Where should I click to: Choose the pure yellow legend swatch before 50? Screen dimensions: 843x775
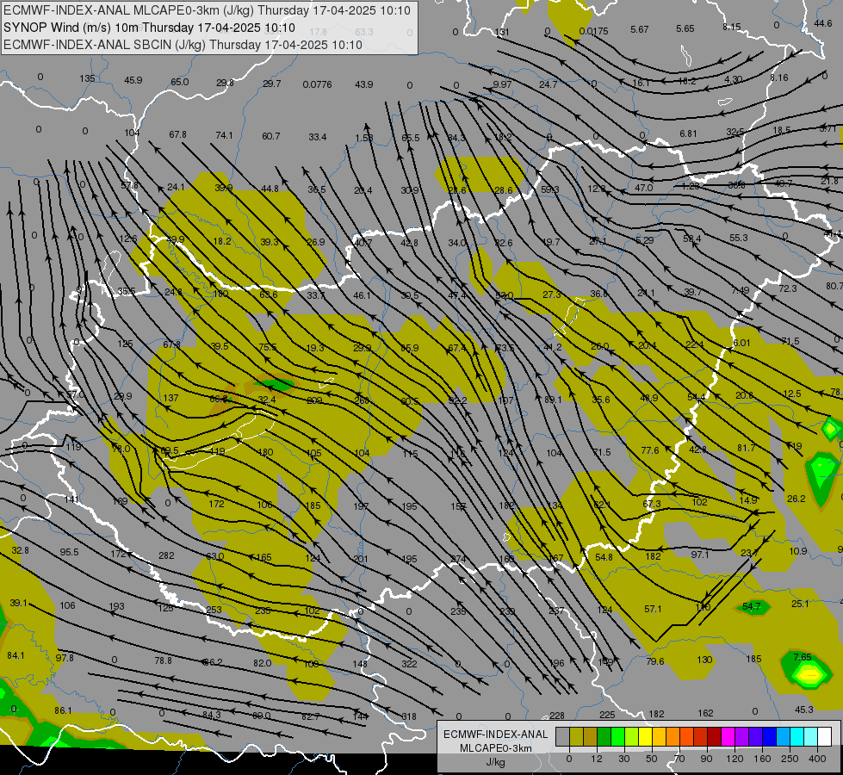(x=646, y=737)
